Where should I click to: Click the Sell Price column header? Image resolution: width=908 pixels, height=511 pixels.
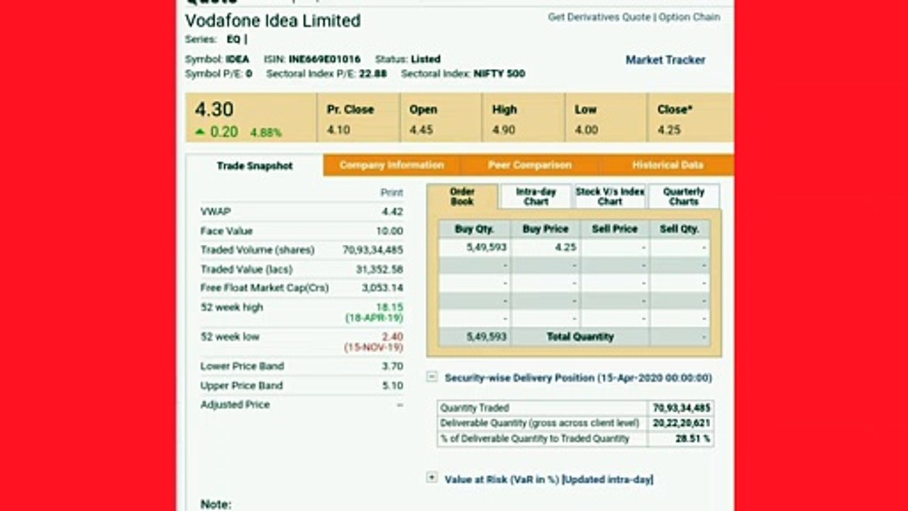coord(614,229)
